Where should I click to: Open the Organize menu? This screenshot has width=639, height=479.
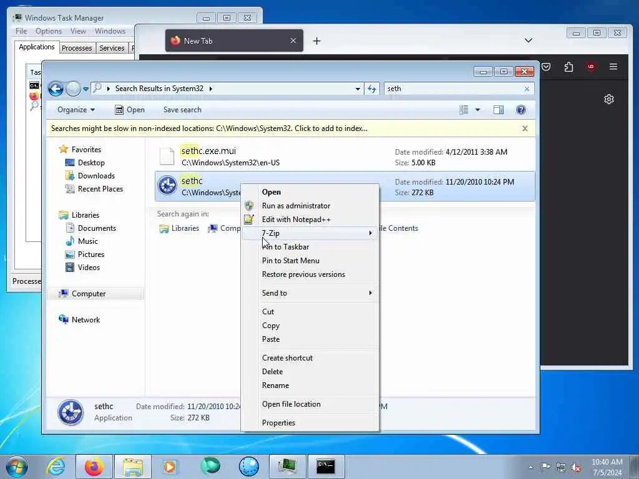76,110
